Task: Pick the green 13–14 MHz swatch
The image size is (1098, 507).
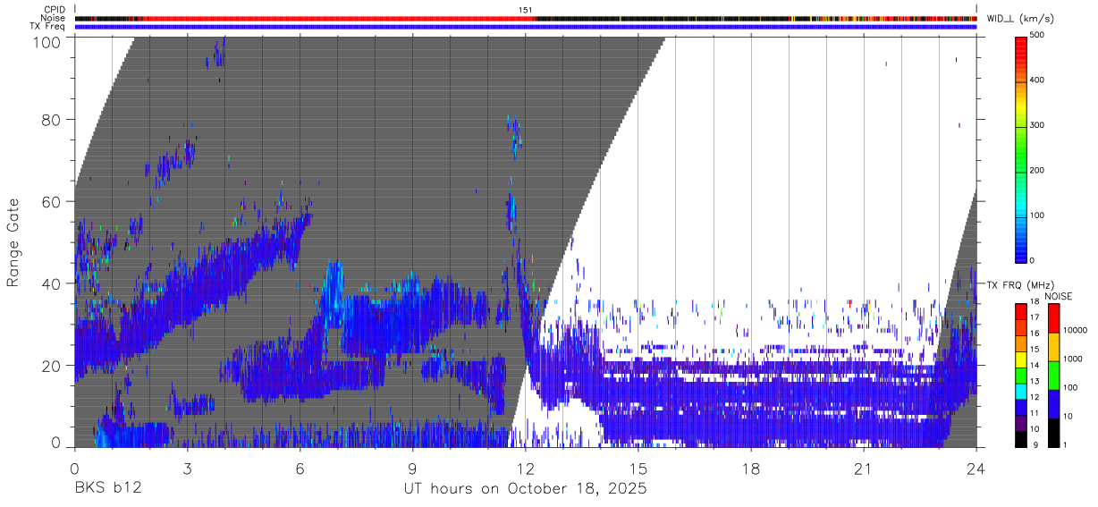Action: (x=1022, y=376)
